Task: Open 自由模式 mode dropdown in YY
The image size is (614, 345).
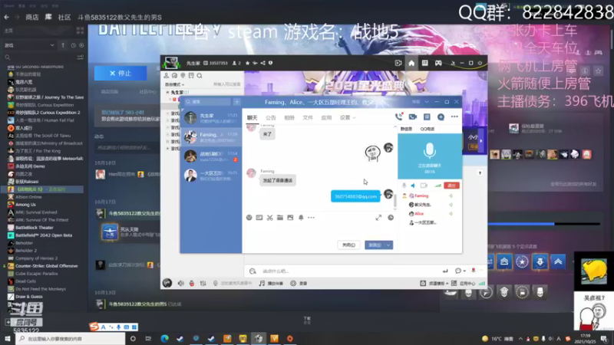Action: pos(174,84)
